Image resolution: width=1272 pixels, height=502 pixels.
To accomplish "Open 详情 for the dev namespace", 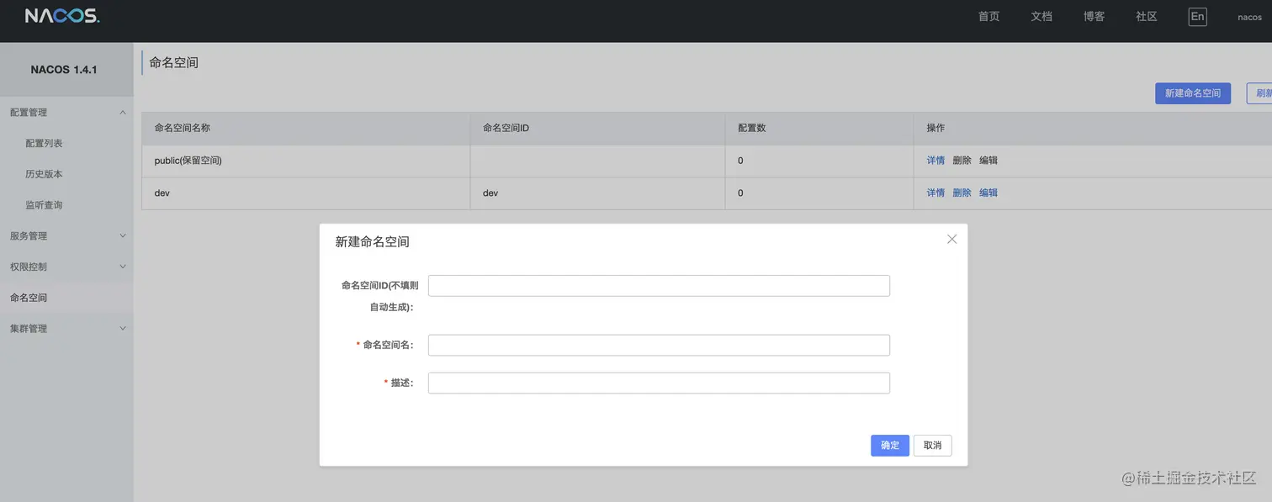I will pos(935,193).
